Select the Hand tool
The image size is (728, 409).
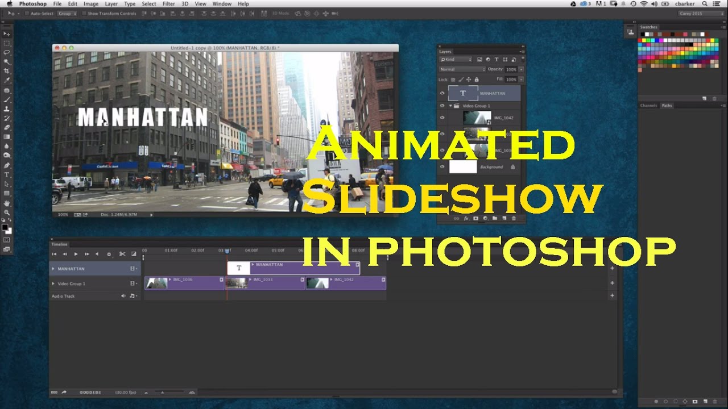point(7,203)
